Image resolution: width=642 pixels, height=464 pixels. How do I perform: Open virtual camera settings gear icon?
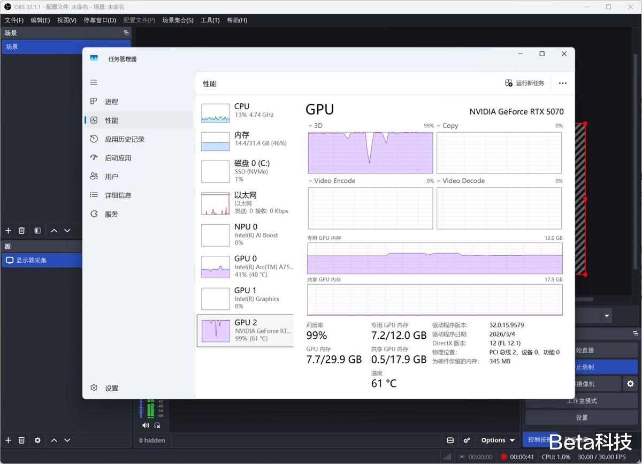(630, 384)
